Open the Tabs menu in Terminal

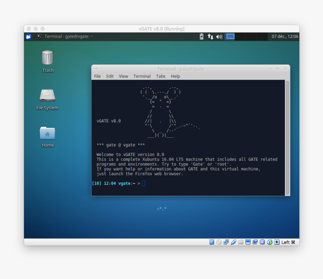click(x=161, y=76)
